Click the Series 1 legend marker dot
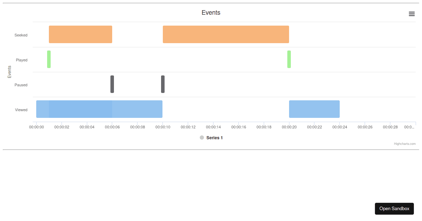 [202, 138]
